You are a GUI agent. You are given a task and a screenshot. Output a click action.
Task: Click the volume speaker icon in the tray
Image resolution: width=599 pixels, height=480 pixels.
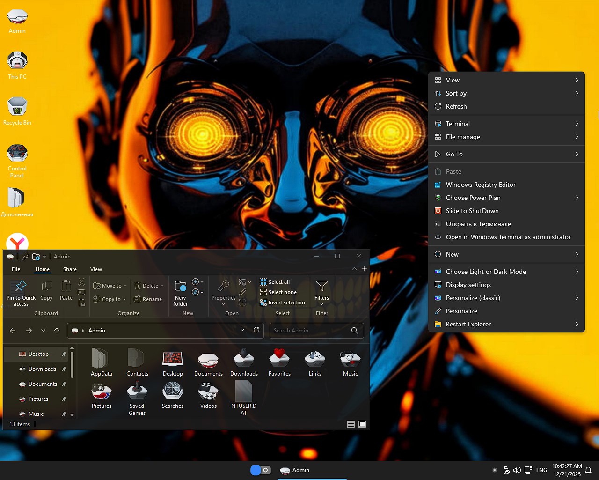pyautogui.click(x=517, y=470)
